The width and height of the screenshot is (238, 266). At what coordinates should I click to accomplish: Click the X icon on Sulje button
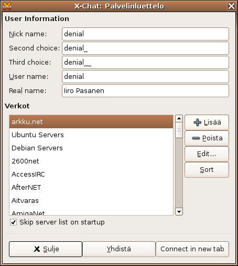(x=37, y=249)
